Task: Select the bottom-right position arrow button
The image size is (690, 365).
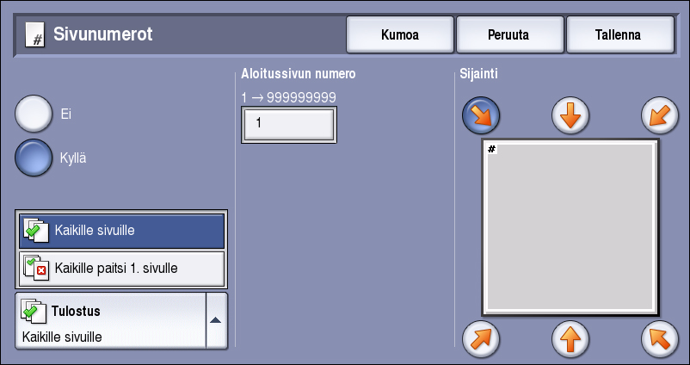Action: 660,338
